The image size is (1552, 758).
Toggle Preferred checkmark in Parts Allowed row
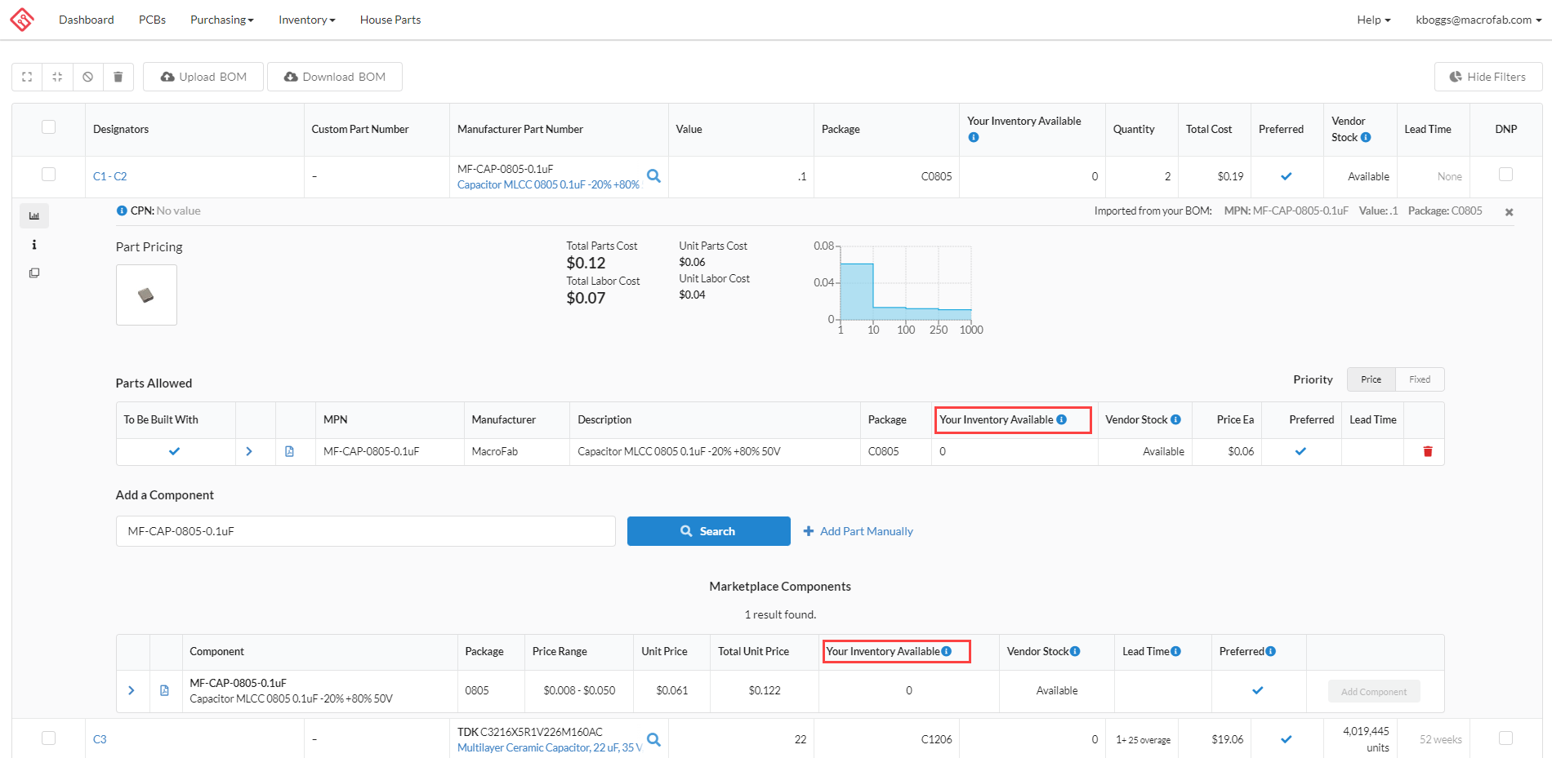(x=1300, y=451)
